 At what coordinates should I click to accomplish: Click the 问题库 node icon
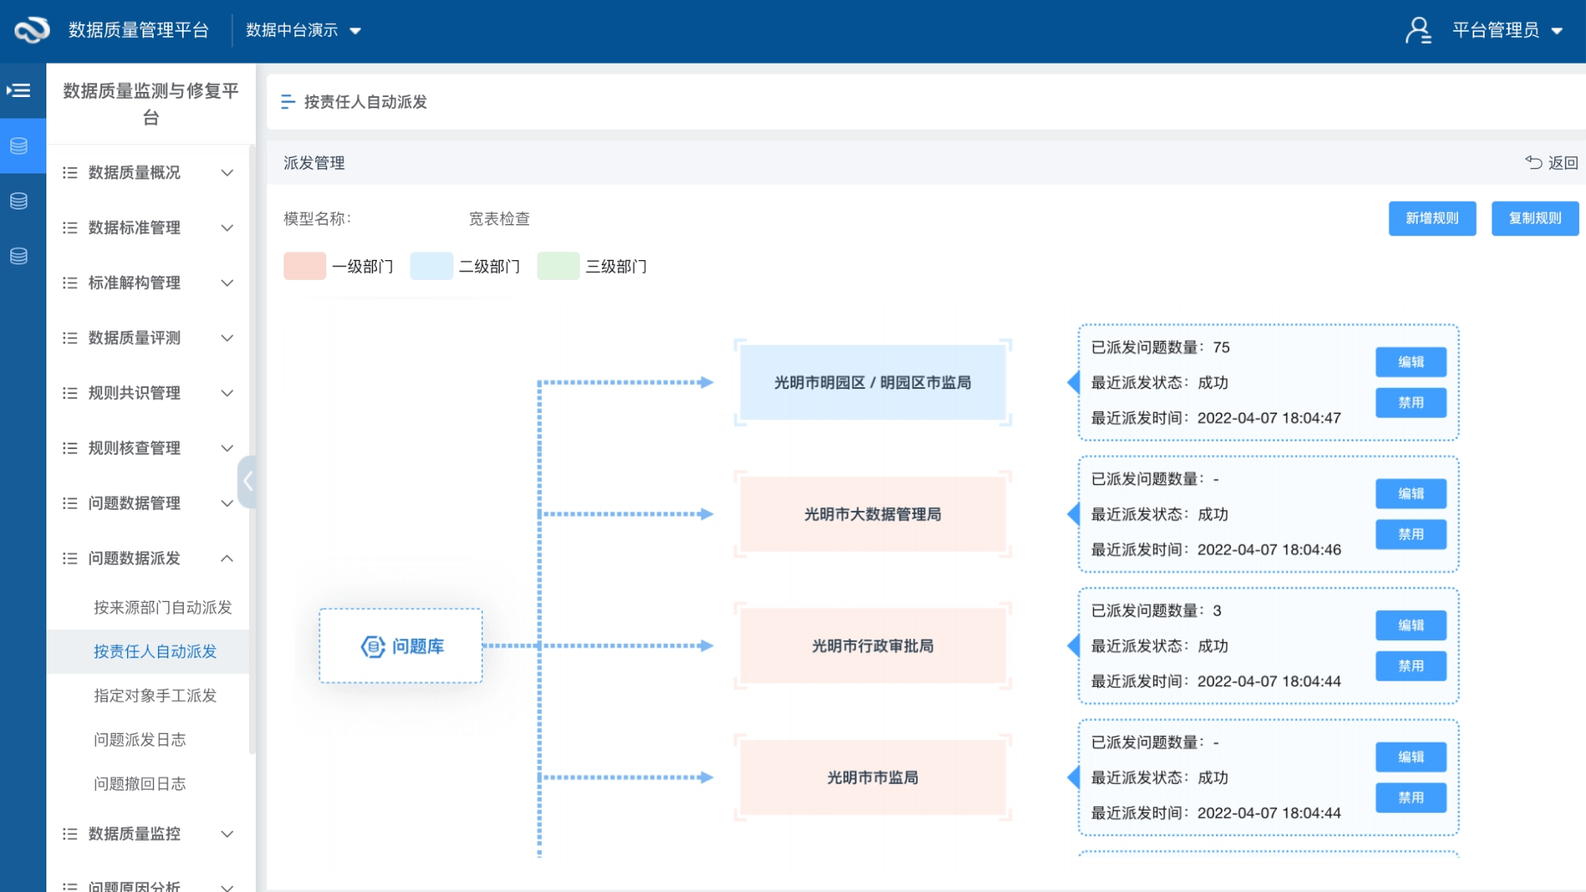(373, 646)
